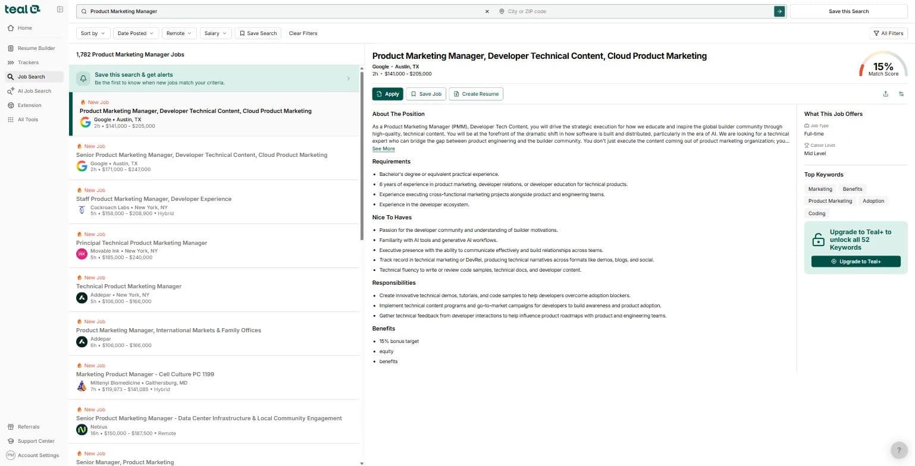
Task: Open Extension in the sidebar
Action: pyautogui.click(x=33, y=105)
